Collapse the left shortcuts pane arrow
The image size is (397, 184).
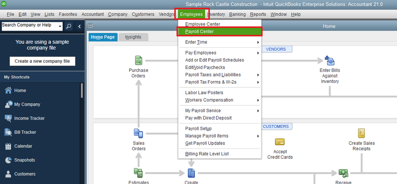click(x=79, y=26)
